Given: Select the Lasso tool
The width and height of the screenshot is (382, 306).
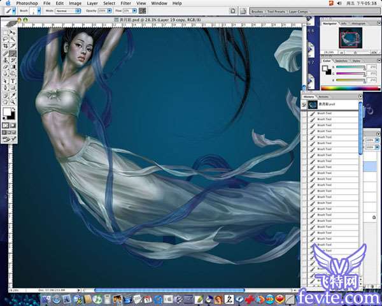Looking at the screenshot, I should pyautogui.click(x=5, y=39).
